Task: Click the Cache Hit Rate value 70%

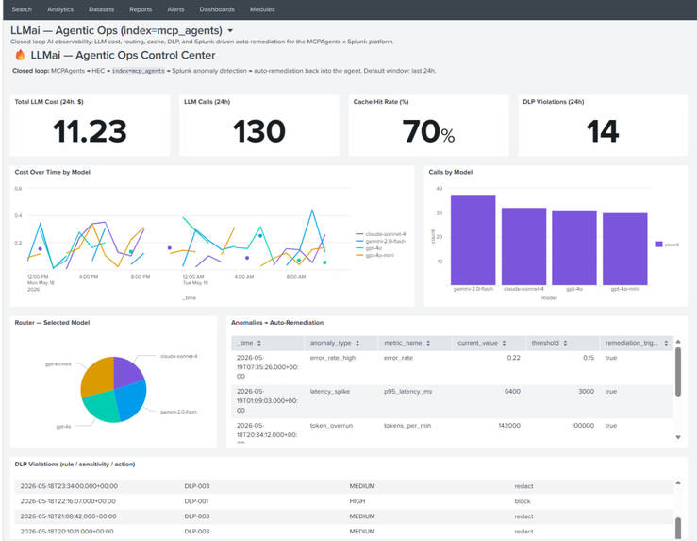Action: pyautogui.click(x=428, y=131)
